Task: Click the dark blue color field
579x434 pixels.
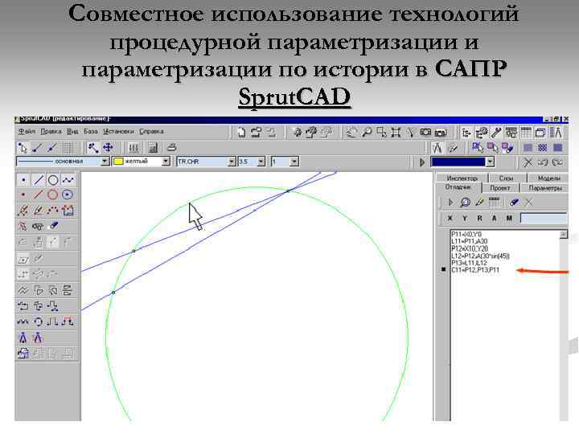Action: pos(458,162)
